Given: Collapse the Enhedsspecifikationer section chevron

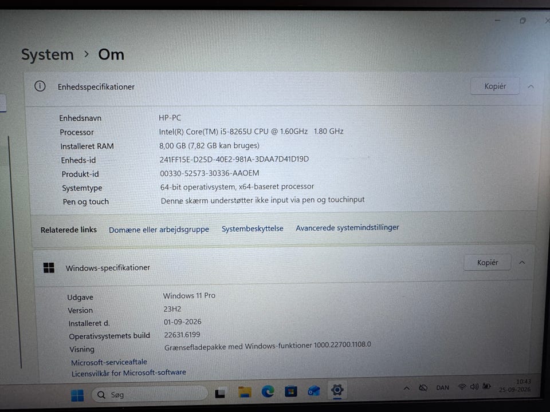Looking at the screenshot, I should [531, 86].
